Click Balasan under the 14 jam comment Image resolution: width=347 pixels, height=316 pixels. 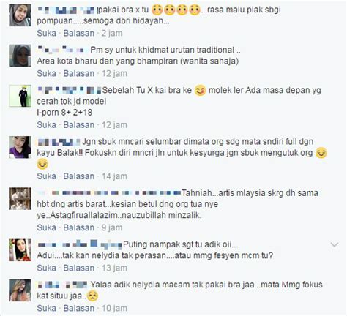point(78,176)
